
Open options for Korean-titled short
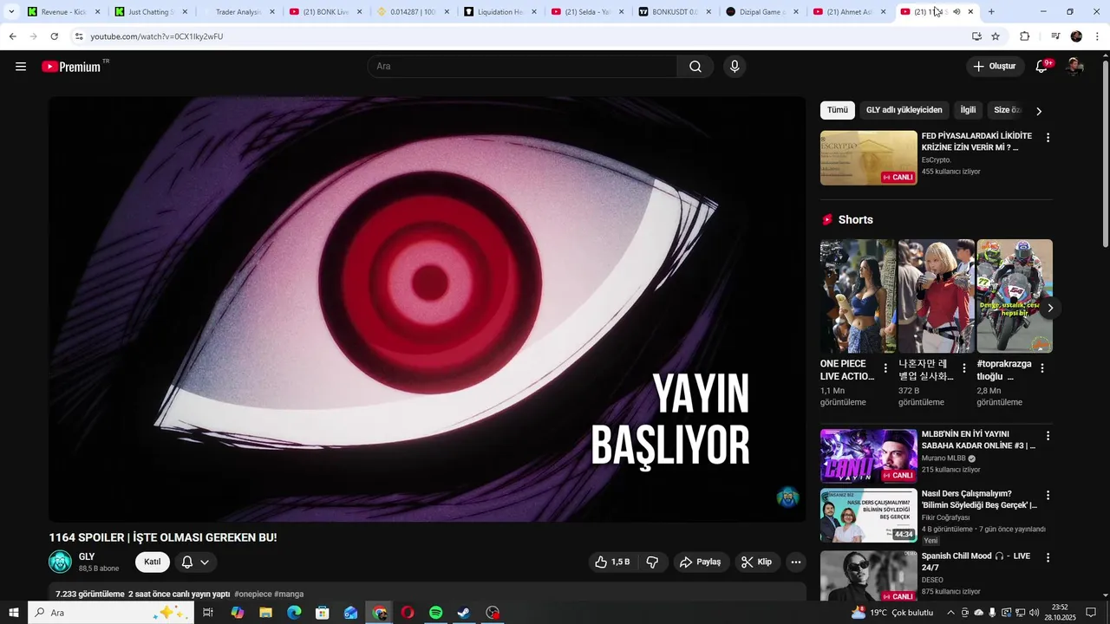pos(963,368)
